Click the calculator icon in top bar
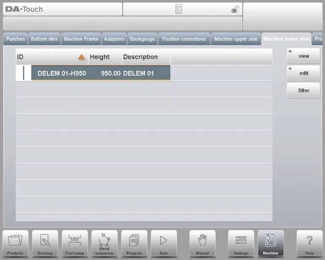Viewport: 325px width, 260px height. [179, 9]
